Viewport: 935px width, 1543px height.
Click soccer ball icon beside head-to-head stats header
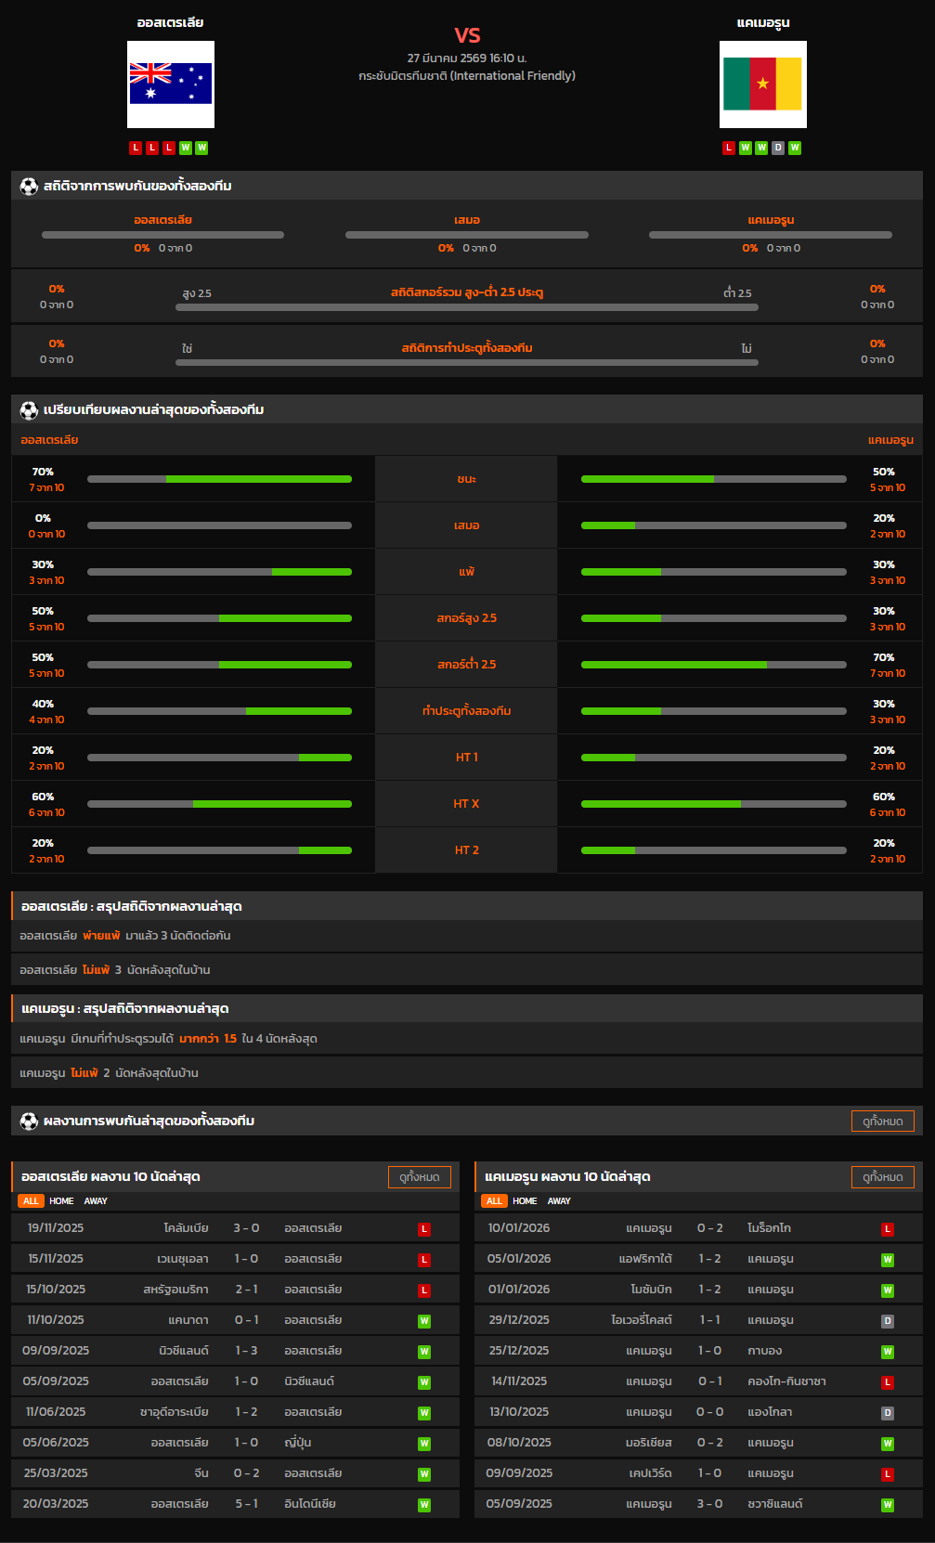[29, 187]
